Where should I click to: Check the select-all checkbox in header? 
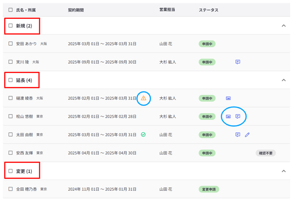point(11,10)
